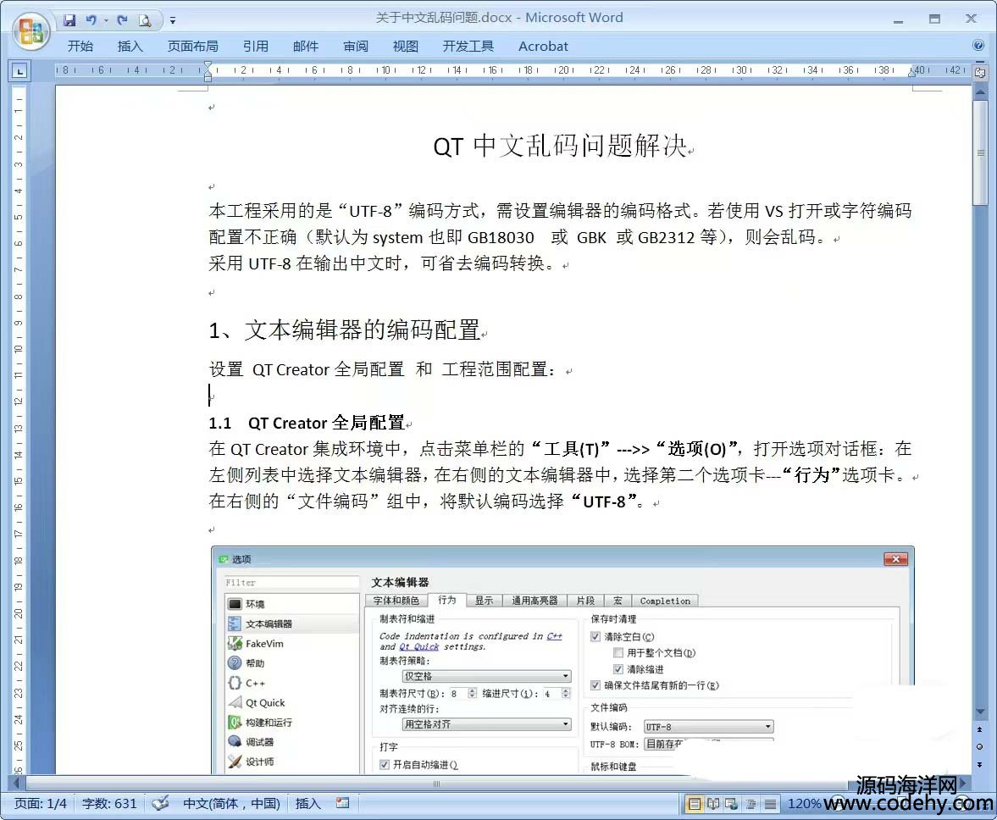This screenshot has width=997, height=820.
Task: Click Completion tab in embedded dialog
Action: [x=665, y=601]
